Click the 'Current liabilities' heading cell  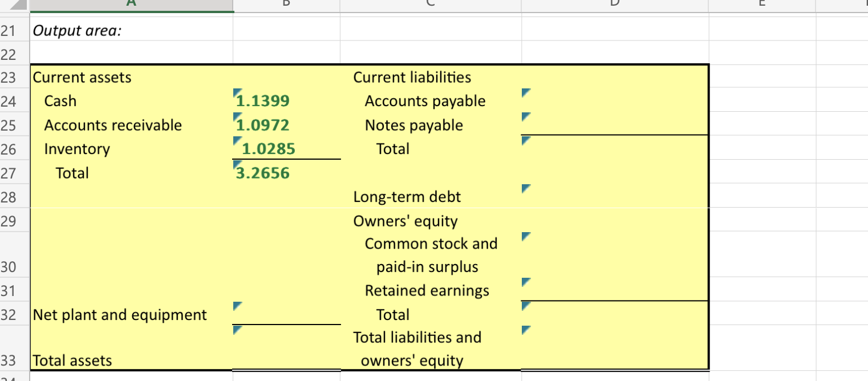coord(431,76)
